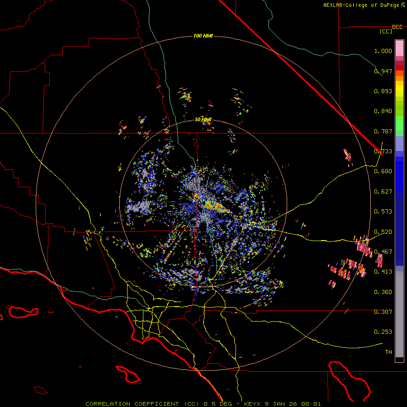The width and height of the screenshot is (407, 407).
Task: Click the 0.253 color scale label
Action: click(x=383, y=332)
